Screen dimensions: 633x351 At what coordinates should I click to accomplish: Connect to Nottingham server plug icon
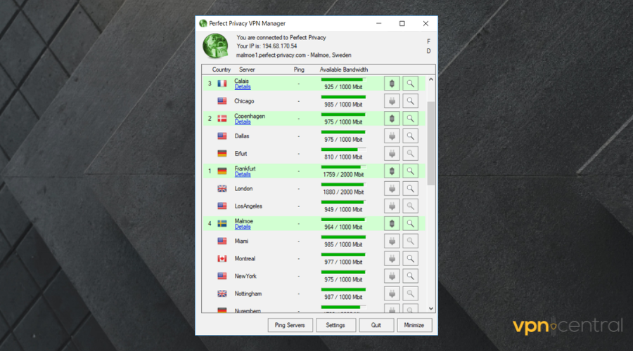[392, 293]
